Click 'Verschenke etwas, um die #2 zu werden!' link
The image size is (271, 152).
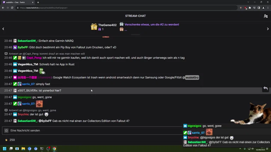click(x=152, y=25)
